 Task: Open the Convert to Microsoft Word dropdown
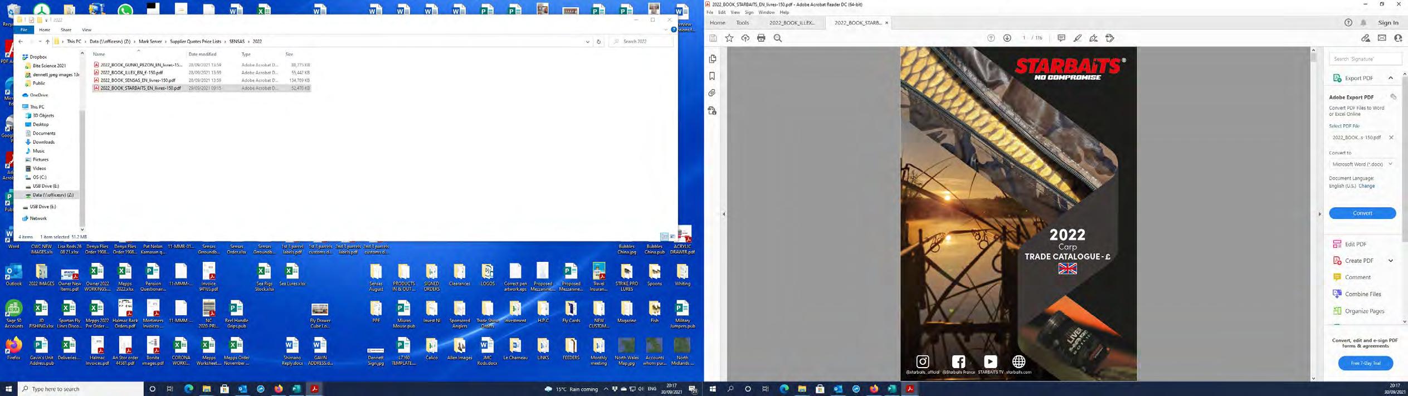coord(1362,164)
